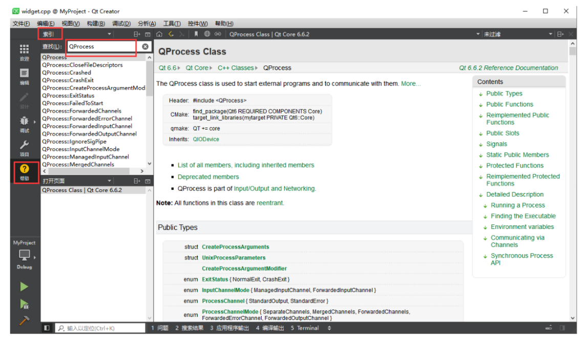Jump to Signals in Contents

tap(496, 144)
